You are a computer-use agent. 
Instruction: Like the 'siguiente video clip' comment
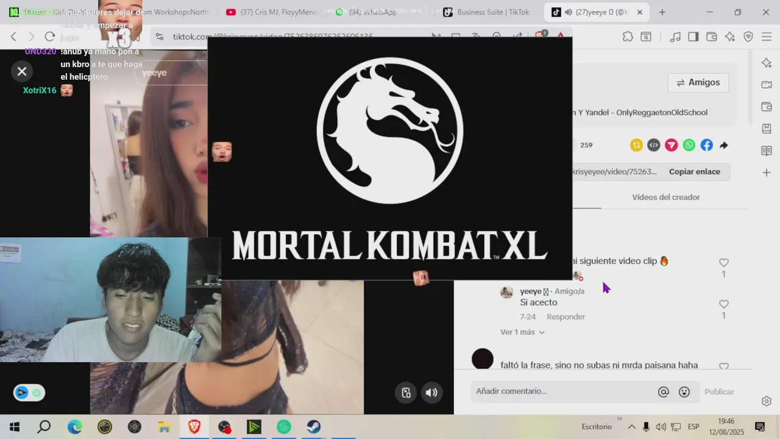[x=724, y=263]
